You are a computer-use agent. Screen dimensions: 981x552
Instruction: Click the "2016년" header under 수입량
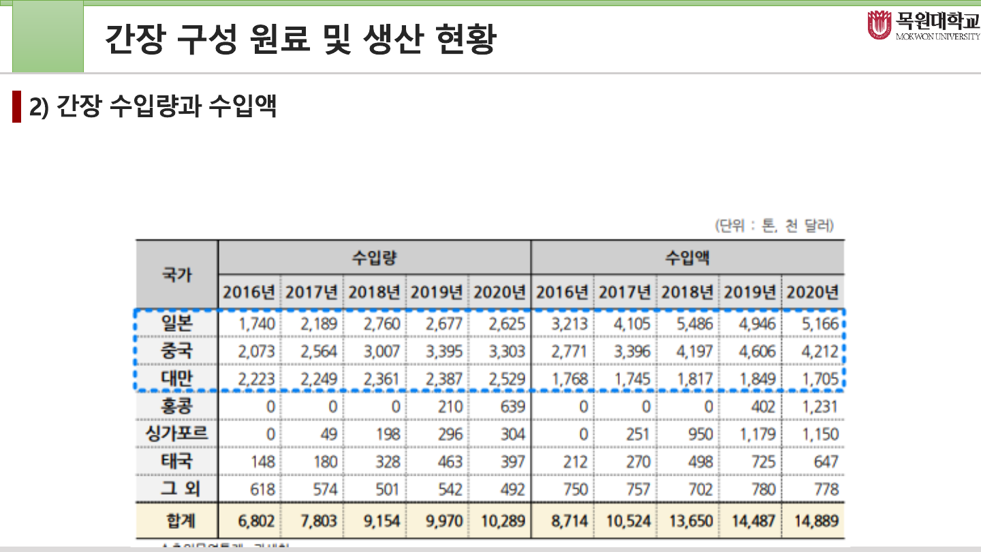tap(249, 292)
